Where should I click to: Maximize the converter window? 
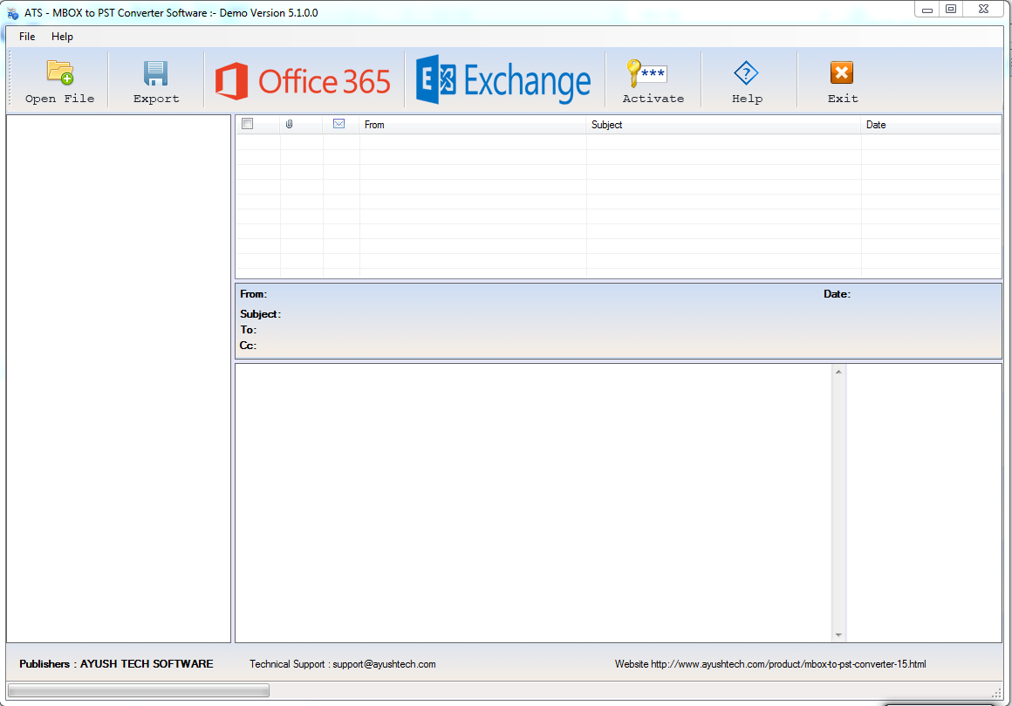pos(951,9)
